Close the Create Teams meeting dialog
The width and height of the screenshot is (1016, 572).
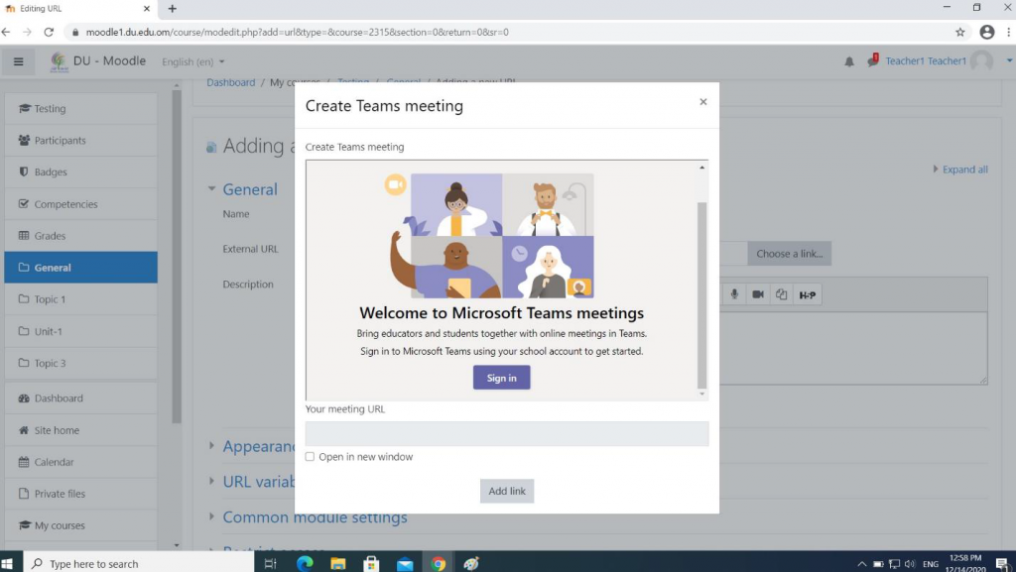pyautogui.click(x=702, y=102)
